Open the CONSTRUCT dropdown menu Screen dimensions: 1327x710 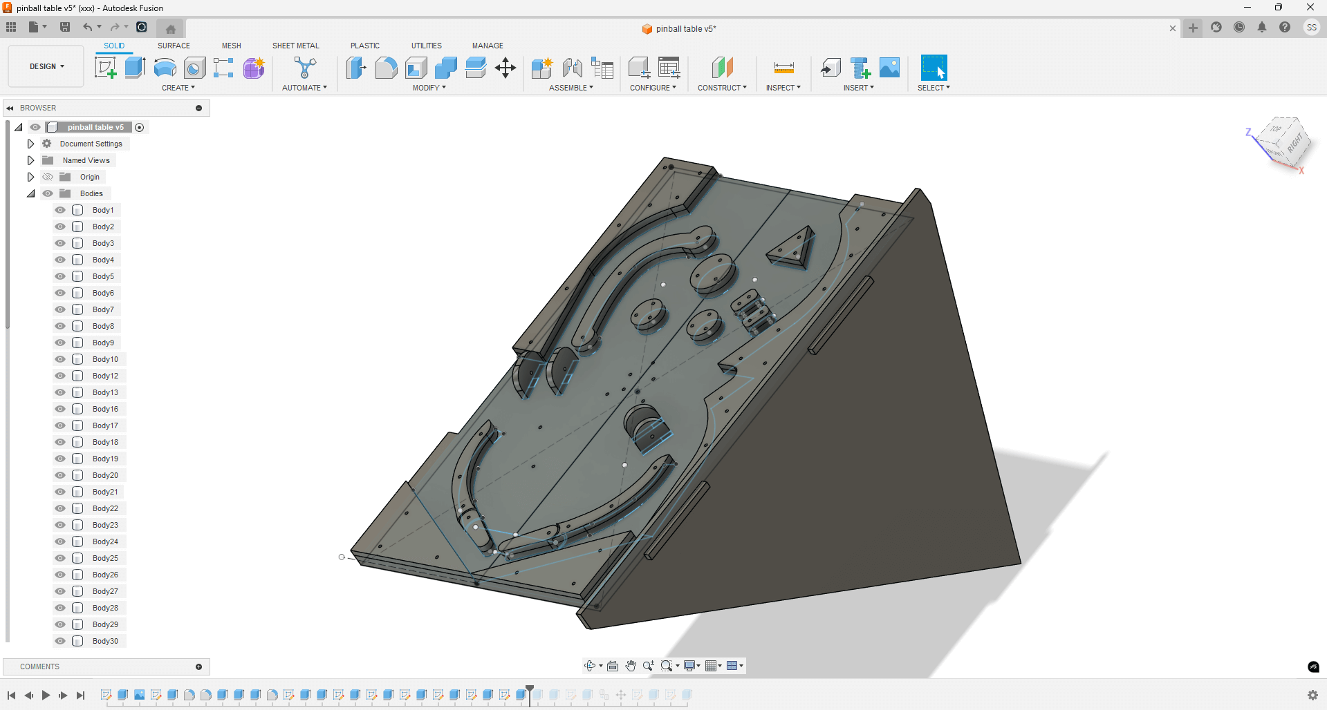point(722,88)
